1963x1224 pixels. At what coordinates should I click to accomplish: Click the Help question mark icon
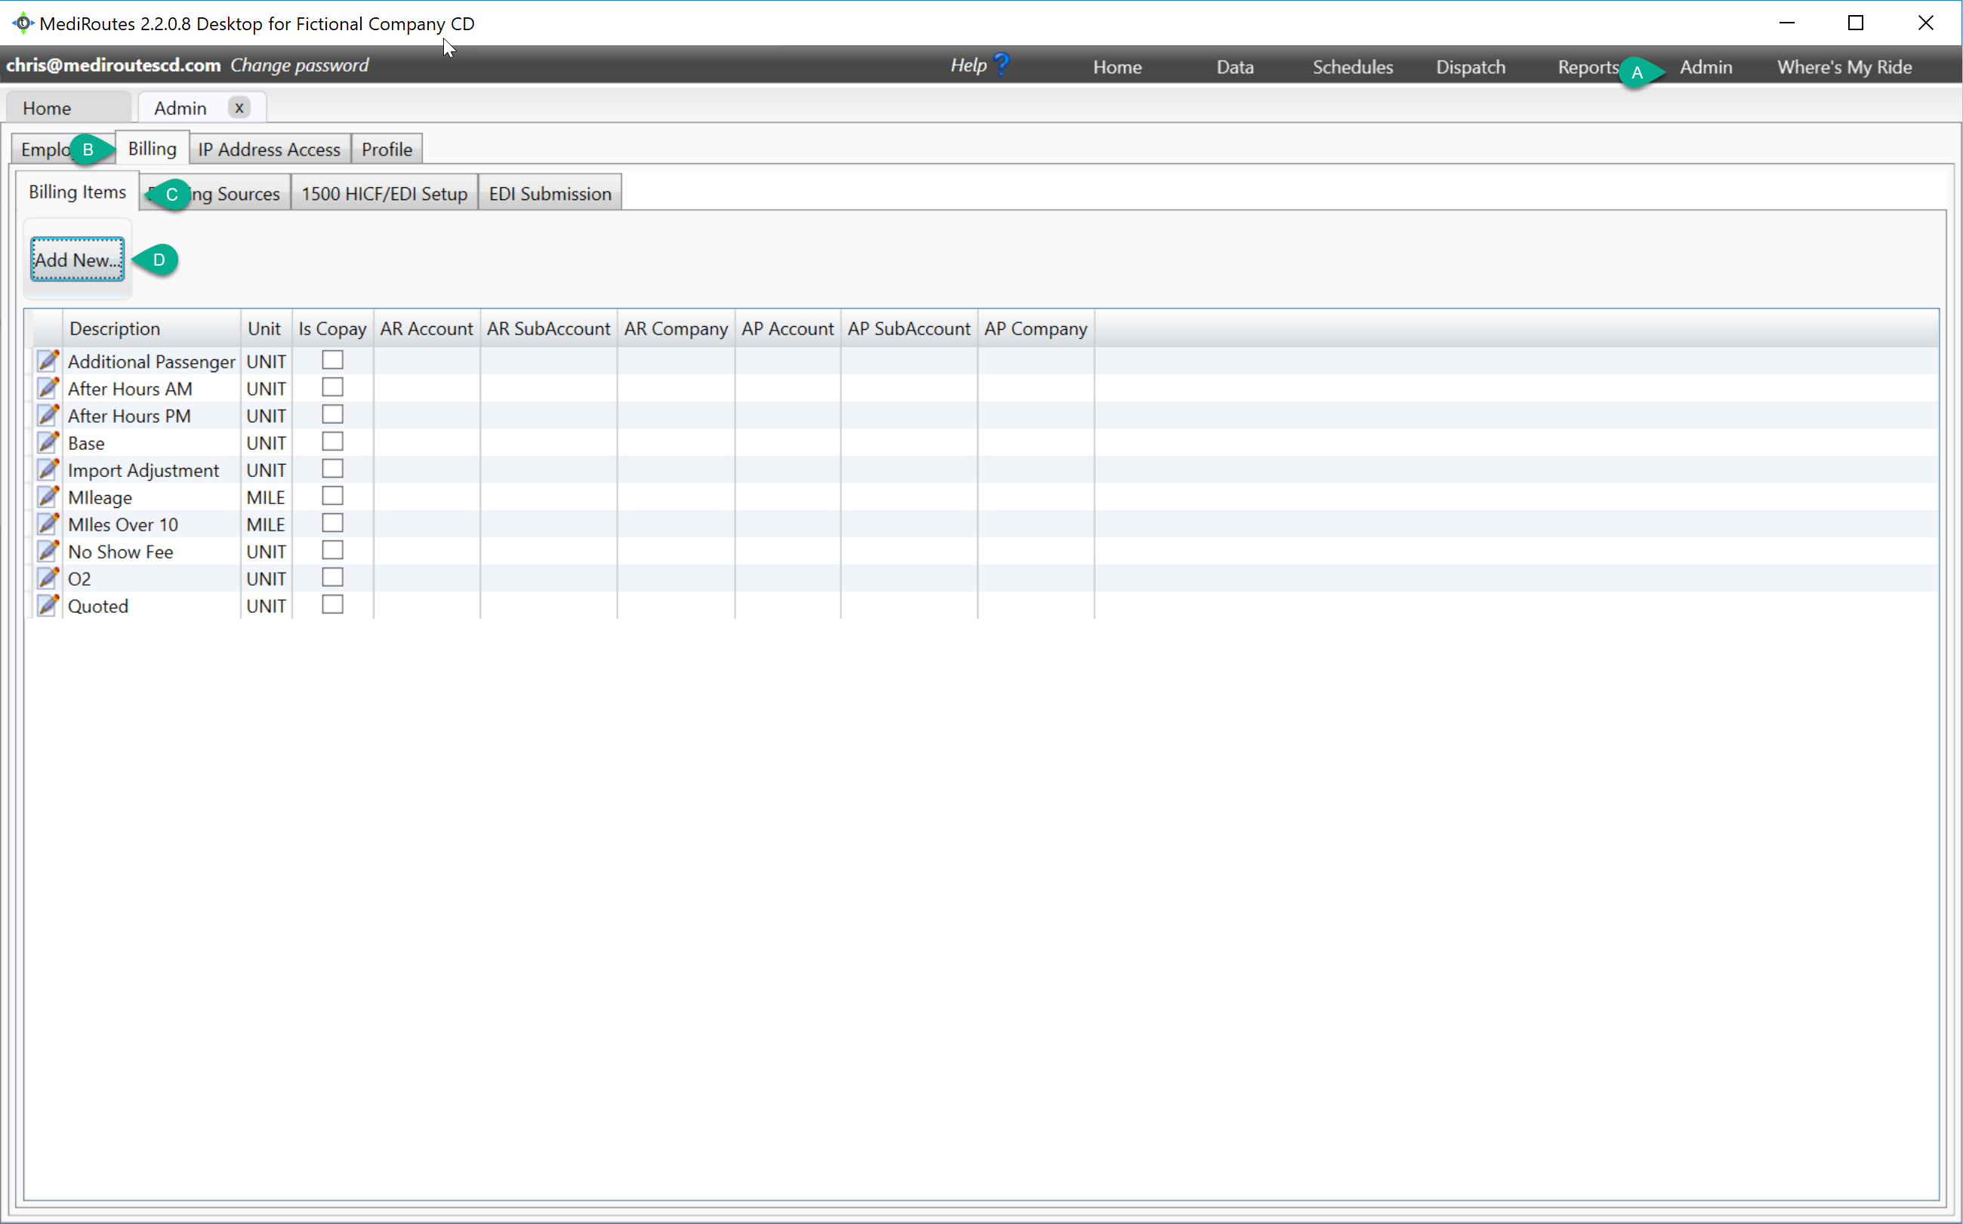pyautogui.click(x=1002, y=63)
